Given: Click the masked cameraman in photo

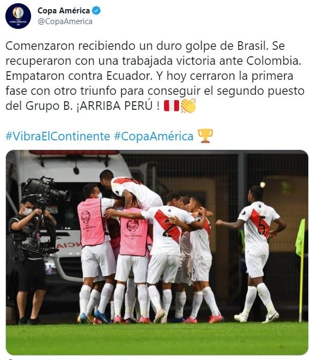Looking at the screenshot, I should pyautogui.click(x=30, y=259).
